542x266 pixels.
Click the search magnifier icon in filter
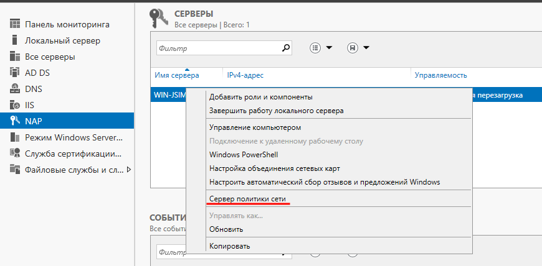click(287, 47)
